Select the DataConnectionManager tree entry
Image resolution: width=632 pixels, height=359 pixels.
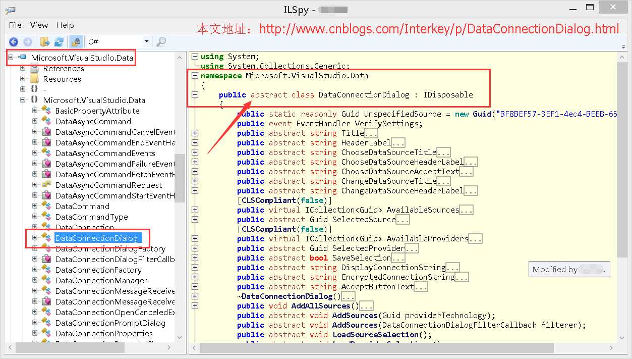pos(101,280)
